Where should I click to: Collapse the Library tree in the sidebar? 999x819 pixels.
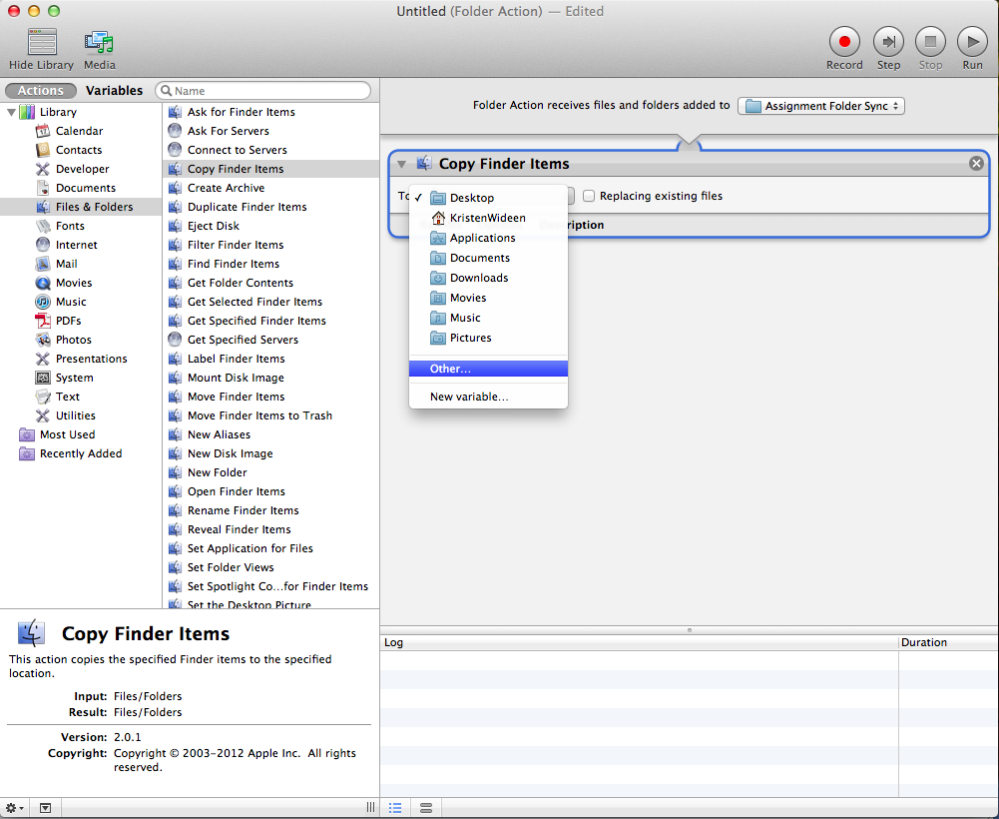(x=10, y=112)
